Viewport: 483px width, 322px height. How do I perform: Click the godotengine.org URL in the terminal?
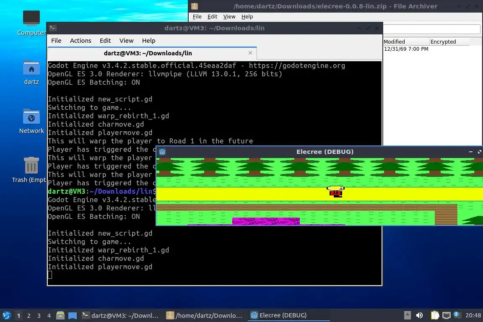(x=297, y=66)
